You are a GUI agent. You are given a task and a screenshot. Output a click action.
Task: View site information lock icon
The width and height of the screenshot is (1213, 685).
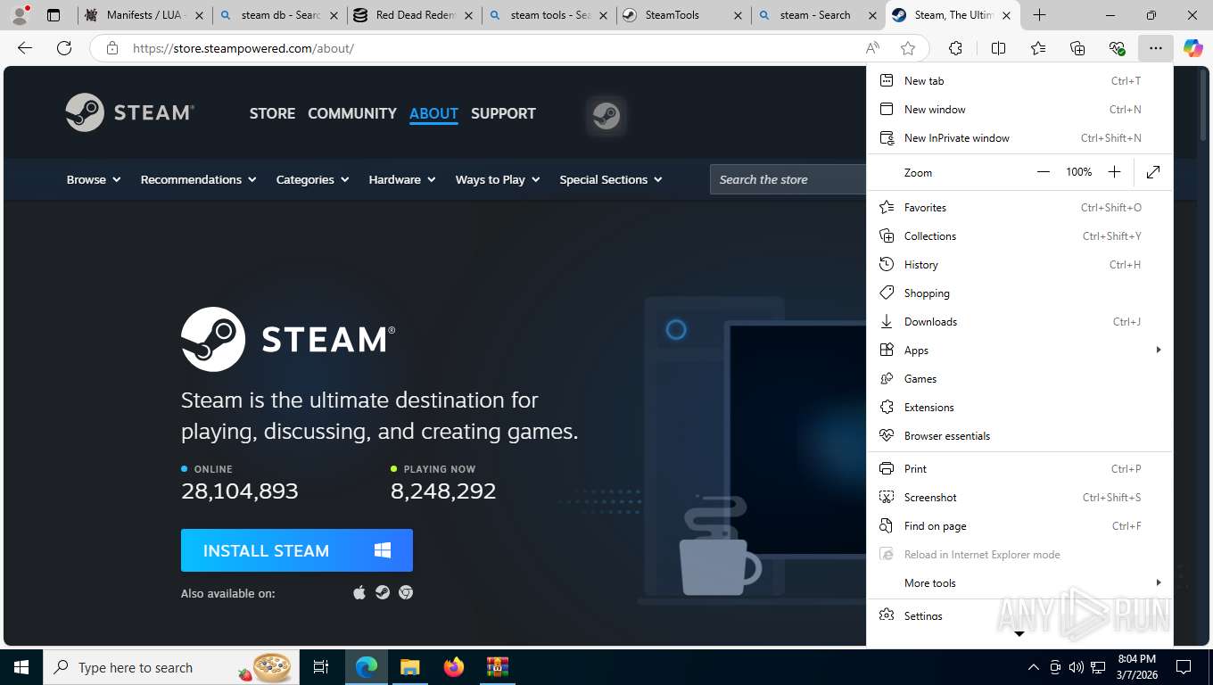[112, 48]
